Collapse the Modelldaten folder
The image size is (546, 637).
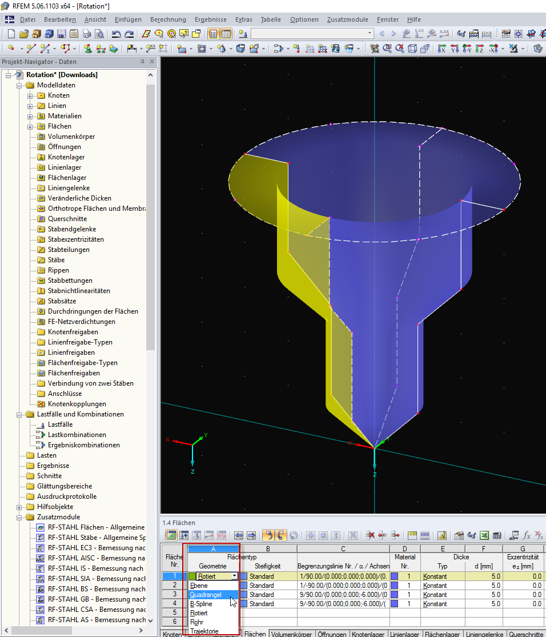(19, 86)
